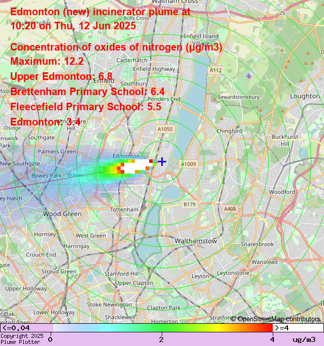Click the Loughton place label
This screenshot has height=346, width=324.
point(305,96)
